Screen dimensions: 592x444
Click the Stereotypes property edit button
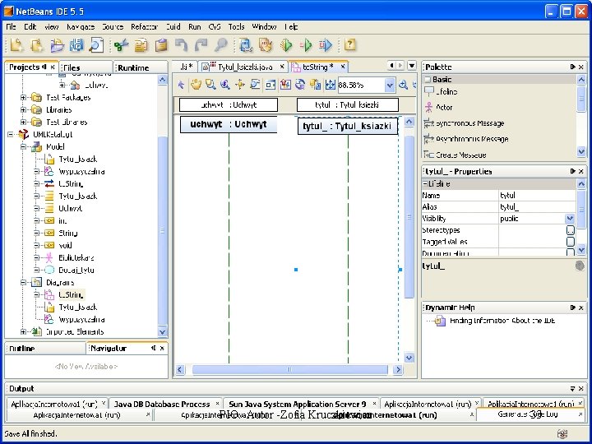tap(570, 231)
